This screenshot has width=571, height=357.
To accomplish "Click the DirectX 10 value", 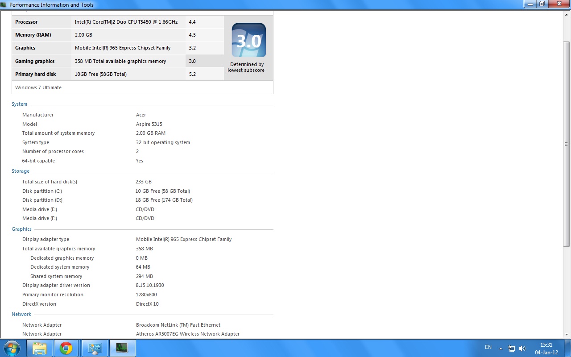I will point(147,304).
